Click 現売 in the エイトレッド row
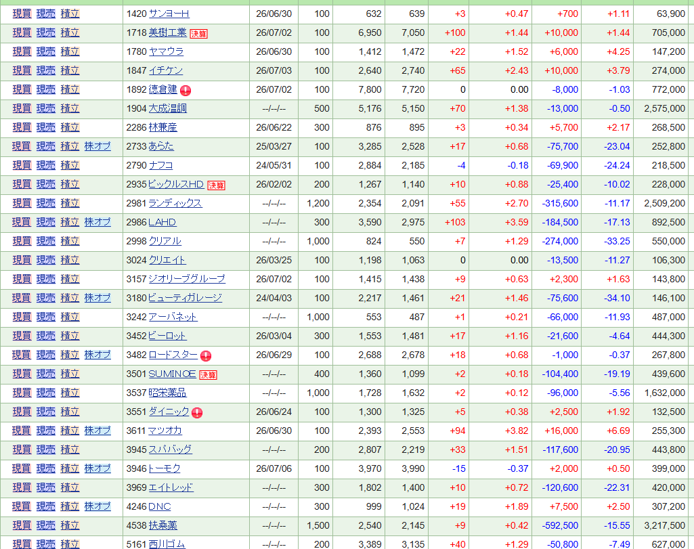Screen dimensions: 694x549 coord(45,488)
